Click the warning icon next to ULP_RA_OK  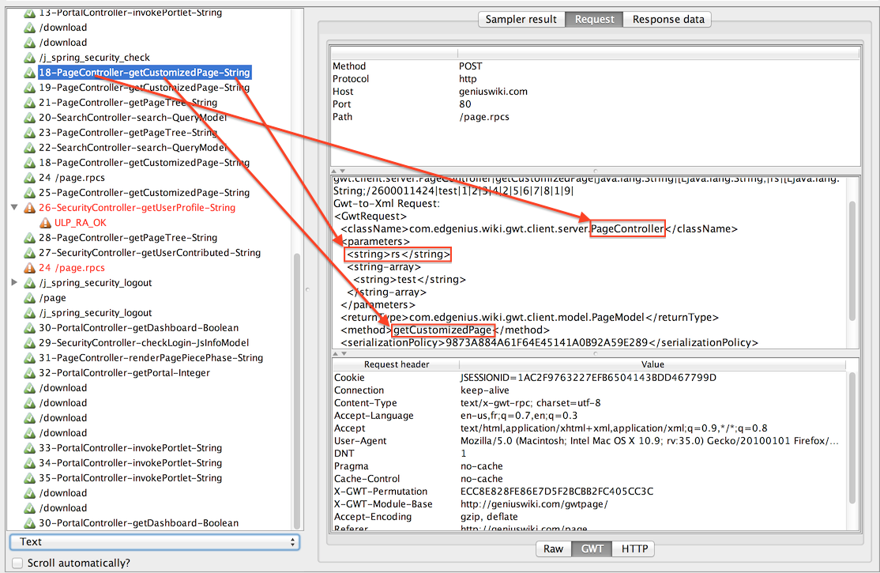pos(46,223)
